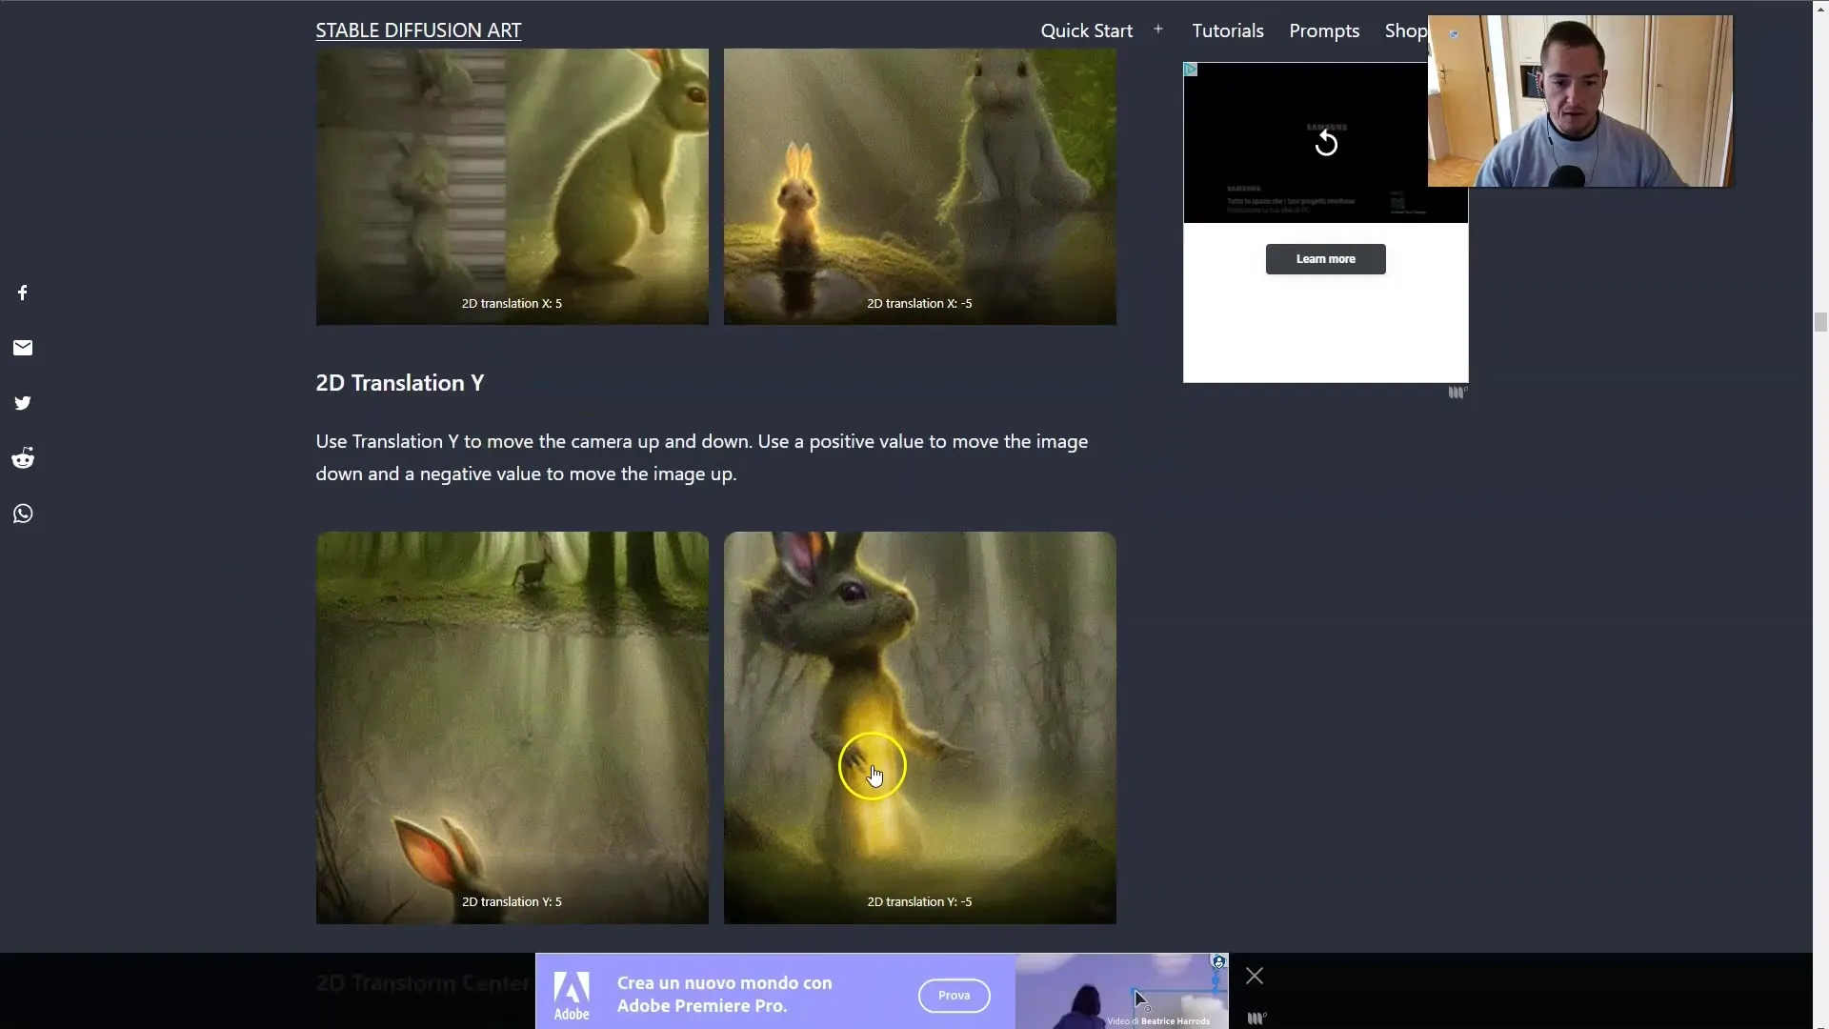Screen dimensions: 1829x1029
Task: Close the Adobe Premiere Pro ad banner
Action: click(x=1254, y=977)
